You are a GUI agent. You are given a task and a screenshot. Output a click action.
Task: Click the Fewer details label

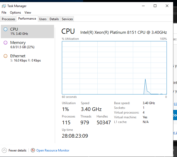(17, 150)
